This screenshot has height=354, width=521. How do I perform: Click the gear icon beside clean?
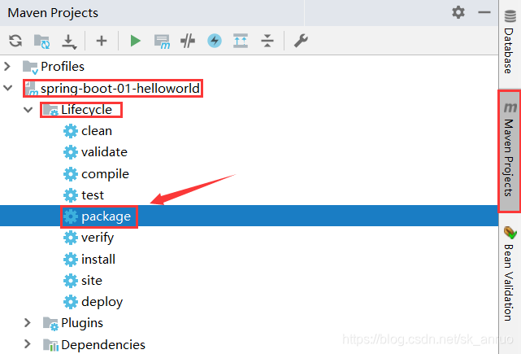point(71,131)
